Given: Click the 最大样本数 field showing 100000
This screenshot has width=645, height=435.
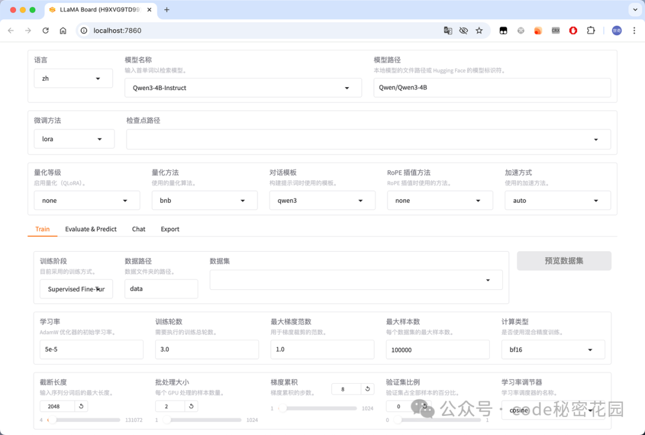Looking at the screenshot, I should [438, 350].
